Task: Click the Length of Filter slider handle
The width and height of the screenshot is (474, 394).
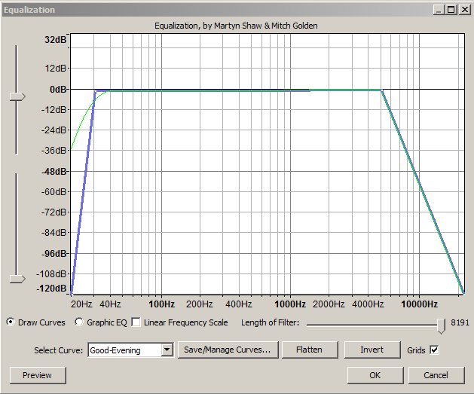Action: (441, 324)
